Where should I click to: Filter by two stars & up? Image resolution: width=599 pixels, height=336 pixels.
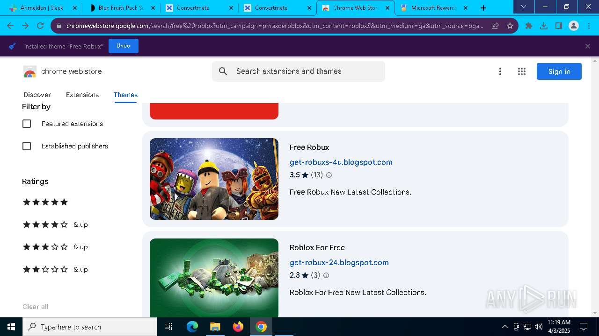55,269
